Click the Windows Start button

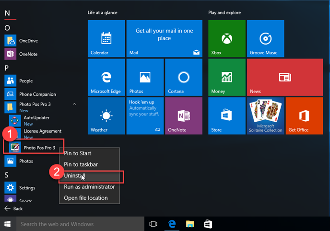pyautogui.click(x=8, y=224)
